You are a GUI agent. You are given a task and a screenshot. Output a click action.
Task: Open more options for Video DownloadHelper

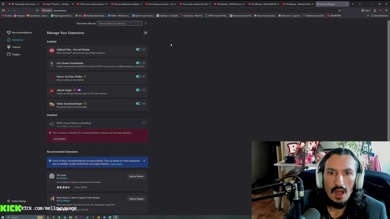pos(144,103)
